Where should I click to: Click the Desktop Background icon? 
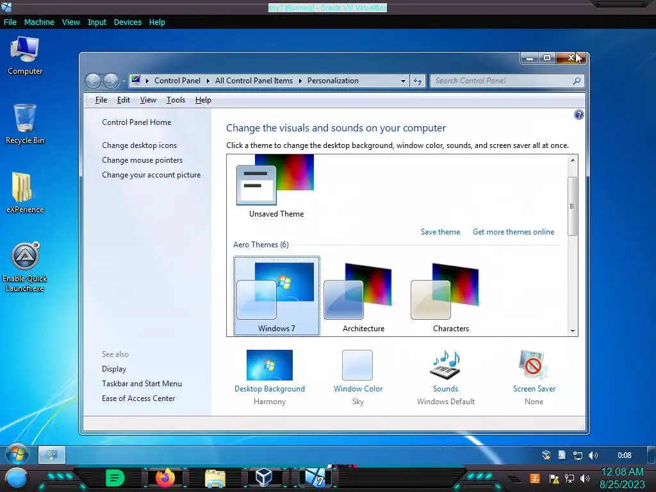tap(270, 365)
